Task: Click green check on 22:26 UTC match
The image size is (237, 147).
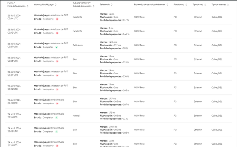Action: point(56,118)
